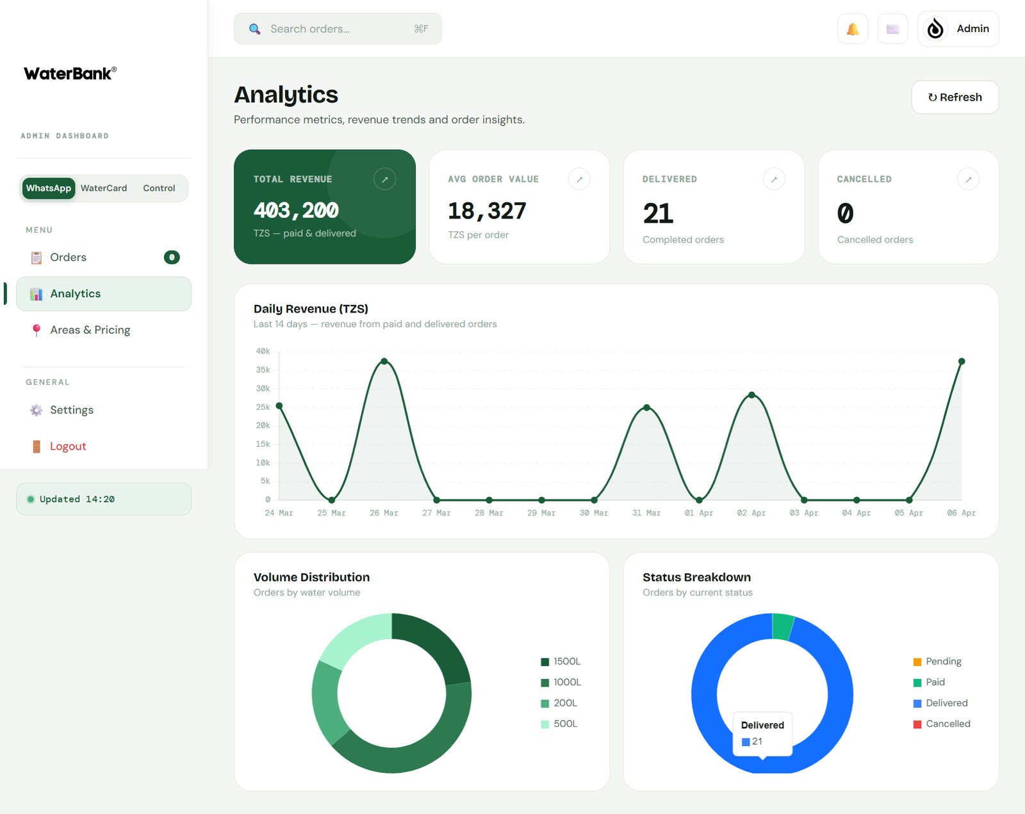The width and height of the screenshot is (1025, 814).
Task: Open Settings via the gear icon
Action: pos(37,410)
